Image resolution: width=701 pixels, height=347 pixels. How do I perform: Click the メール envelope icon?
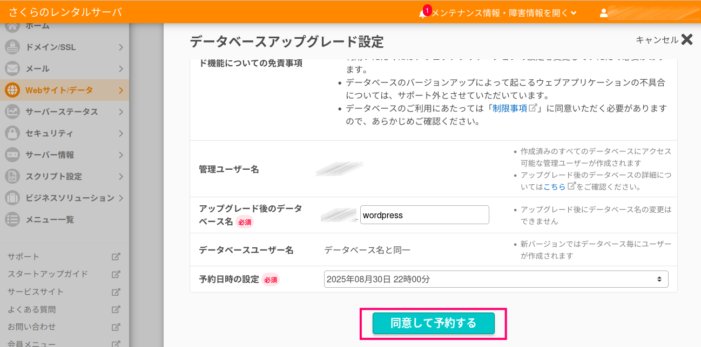pos(12,68)
